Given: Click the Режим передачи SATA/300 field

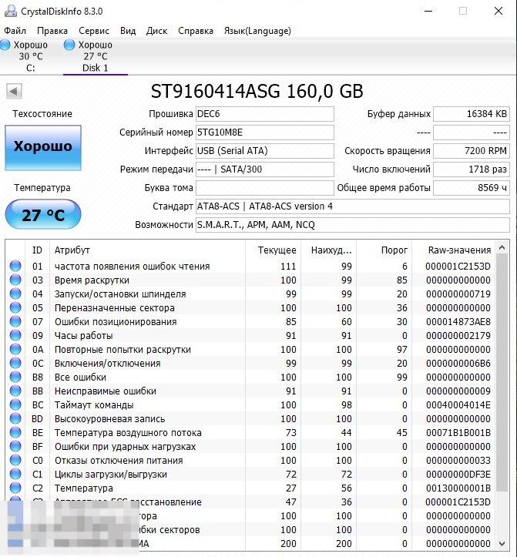Looking at the screenshot, I should click(265, 169).
